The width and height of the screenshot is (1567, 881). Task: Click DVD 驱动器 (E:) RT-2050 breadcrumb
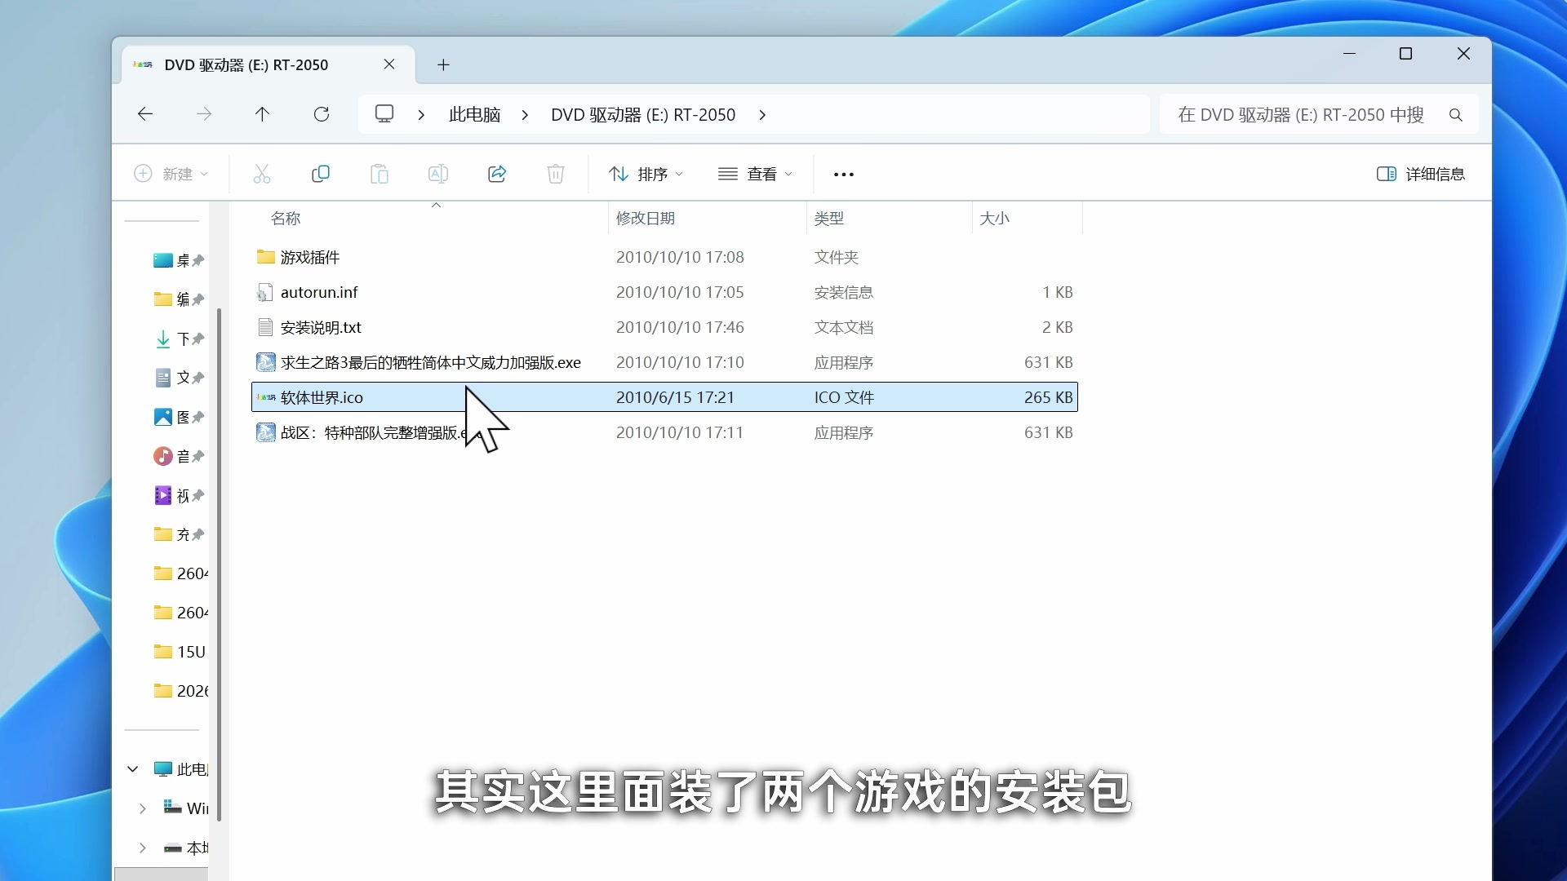pyautogui.click(x=643, y=115)
